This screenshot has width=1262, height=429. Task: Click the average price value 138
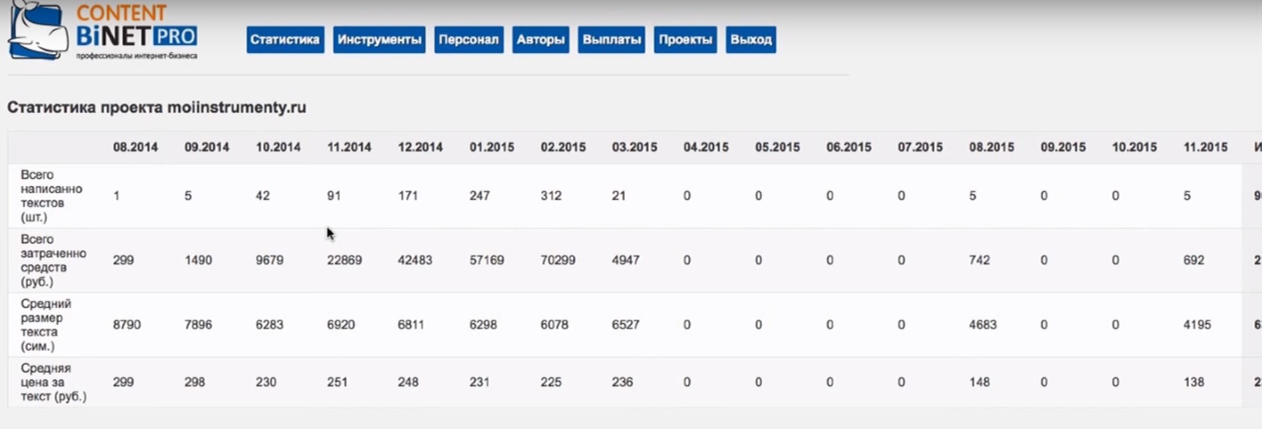click(x=1194, y=382)
